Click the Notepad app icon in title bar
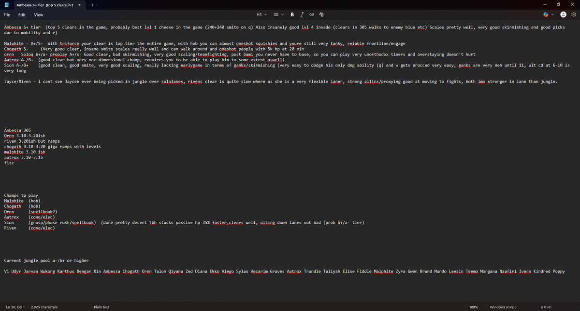 6,5
